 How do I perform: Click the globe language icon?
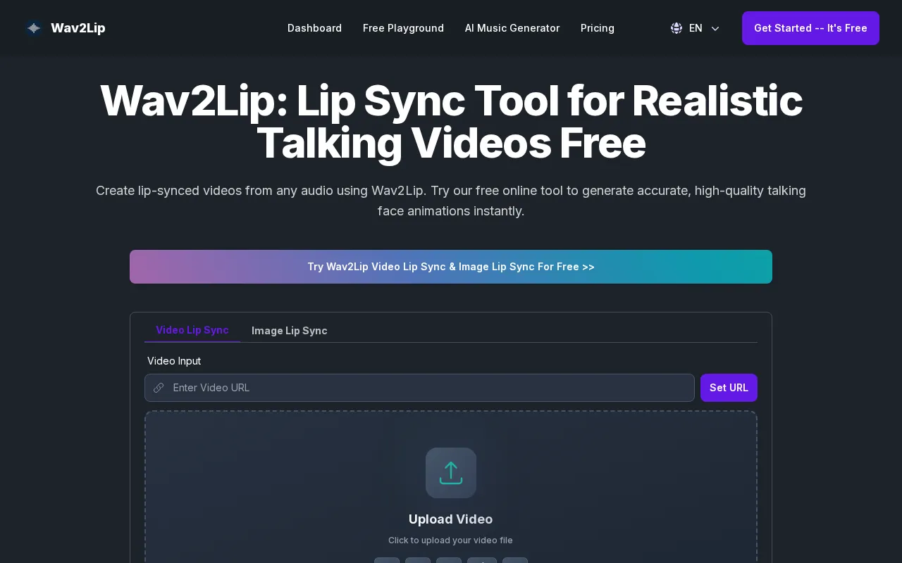(676, 28)
